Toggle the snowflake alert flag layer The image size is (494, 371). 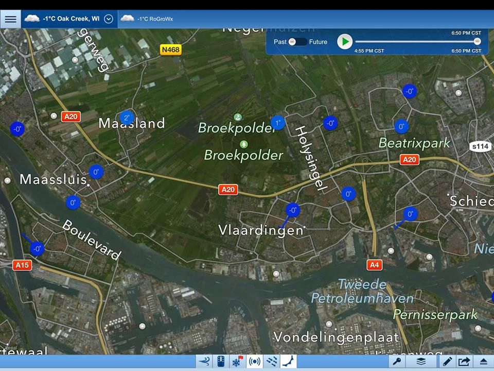click(x=237, y=362)
